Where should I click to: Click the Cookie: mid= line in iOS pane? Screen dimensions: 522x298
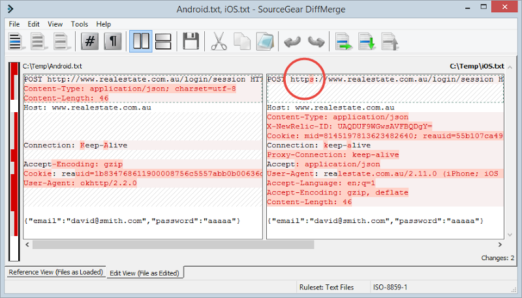click(x=385, y=136)
